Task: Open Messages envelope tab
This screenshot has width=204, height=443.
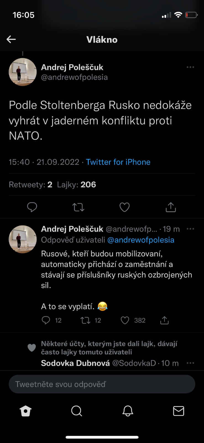Action: click(179, 411)
